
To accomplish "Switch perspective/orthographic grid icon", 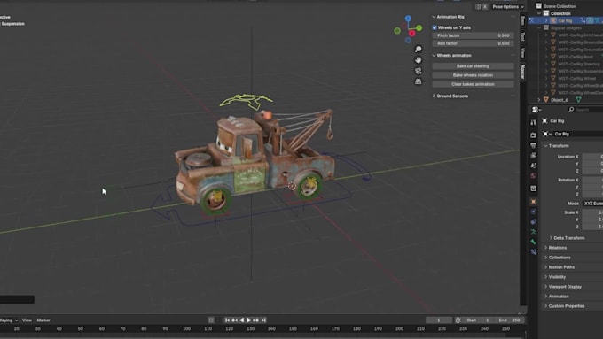I will pyautogui.click(x=418, y=81).
